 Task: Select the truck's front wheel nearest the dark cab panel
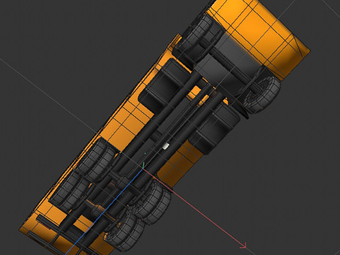point(263,94)
